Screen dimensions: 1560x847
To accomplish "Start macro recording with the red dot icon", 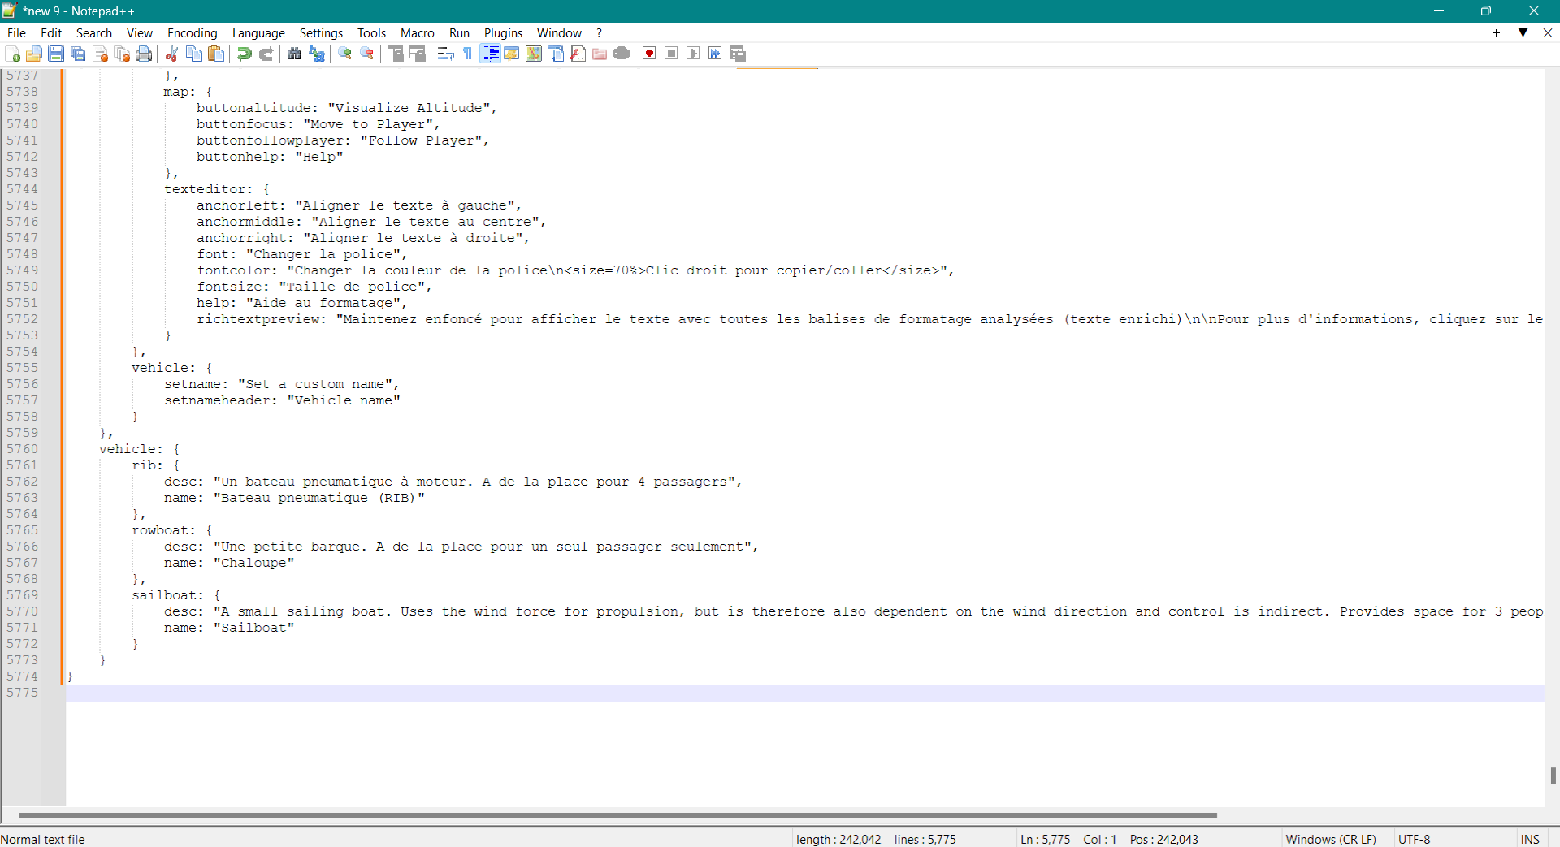I will pyautogui.click(x=649, y=54).
